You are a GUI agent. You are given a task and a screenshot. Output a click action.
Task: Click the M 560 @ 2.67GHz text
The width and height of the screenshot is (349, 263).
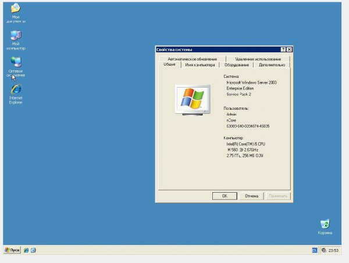coord(243,150)
